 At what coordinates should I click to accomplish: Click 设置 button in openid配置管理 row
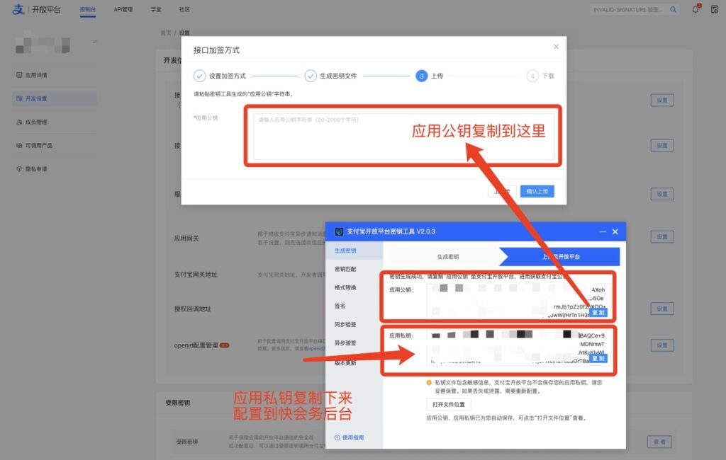pos(662,345)
